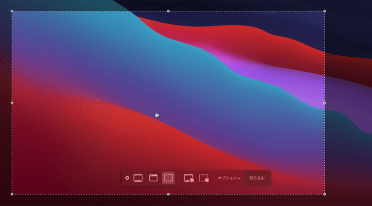
Task: Click the 取り込む capture button
Action: tap(257, 178)
